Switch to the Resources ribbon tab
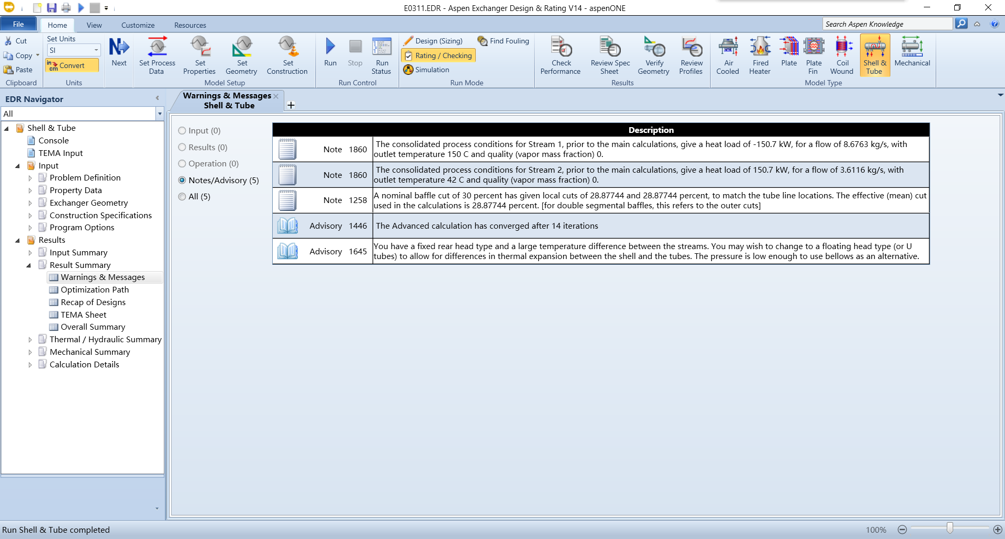Screen dimensions: 1005x539 [x=190, y=25]
